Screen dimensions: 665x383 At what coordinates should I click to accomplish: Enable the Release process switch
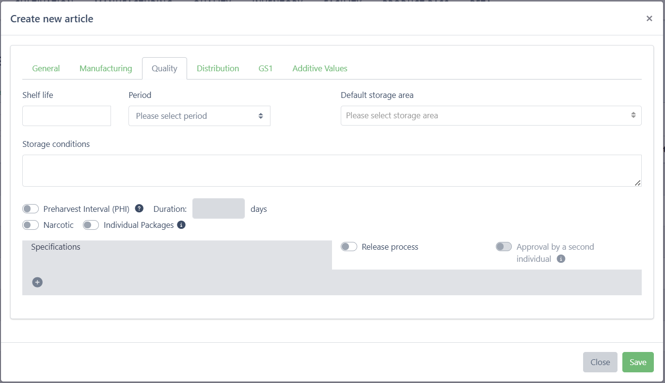pos(349,247)
